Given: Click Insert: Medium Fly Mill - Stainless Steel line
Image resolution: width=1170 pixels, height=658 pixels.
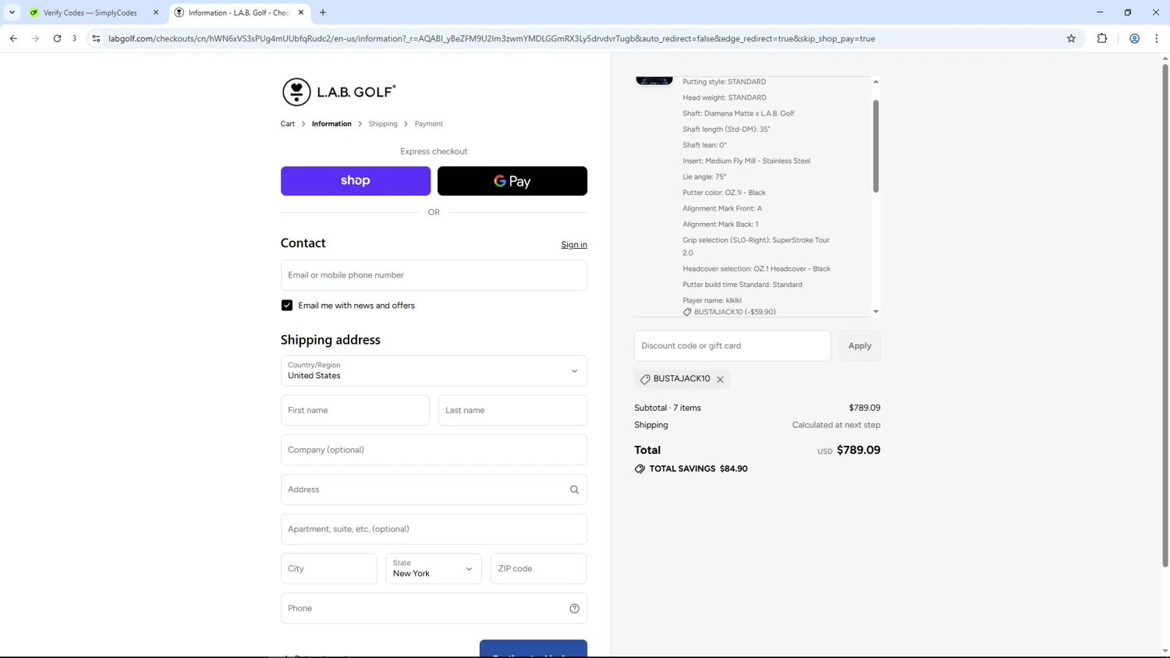Looking at the screenshot, I should click(x=746, y=161).
